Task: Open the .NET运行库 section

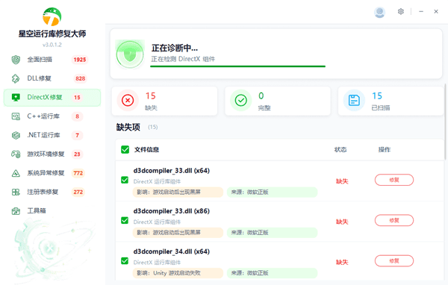Action: [52, 135]
